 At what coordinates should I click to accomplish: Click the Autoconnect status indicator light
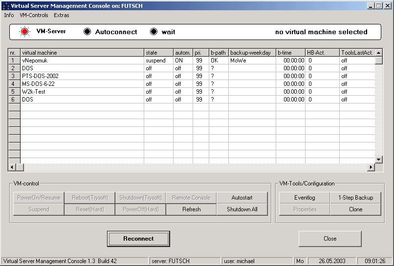point(87,32)
